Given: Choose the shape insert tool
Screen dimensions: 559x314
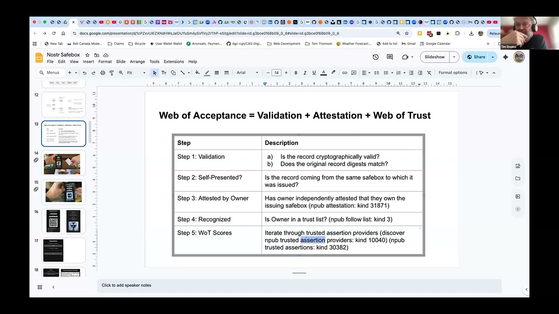Looking at the screenshot, I should point(173,73).
